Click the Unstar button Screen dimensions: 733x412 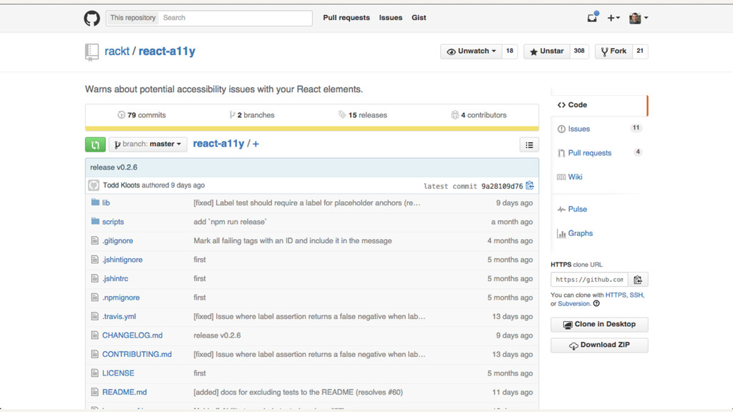pyautogui.click(x=547, y=51)
